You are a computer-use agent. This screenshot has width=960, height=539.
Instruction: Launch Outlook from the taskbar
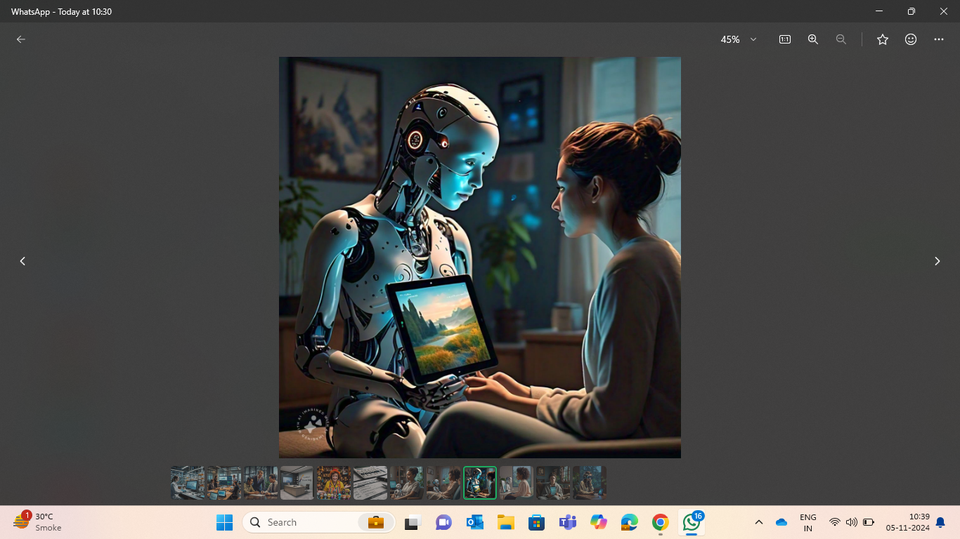[x=474, y=522]
